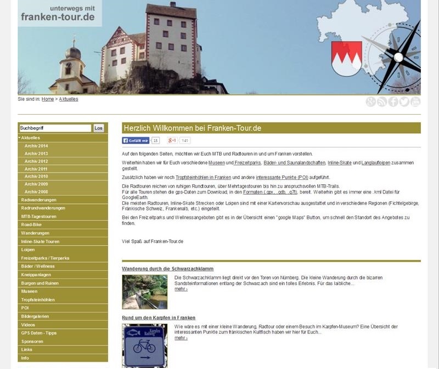Select Inline-Skate Touren menu item

coord(63,241)
